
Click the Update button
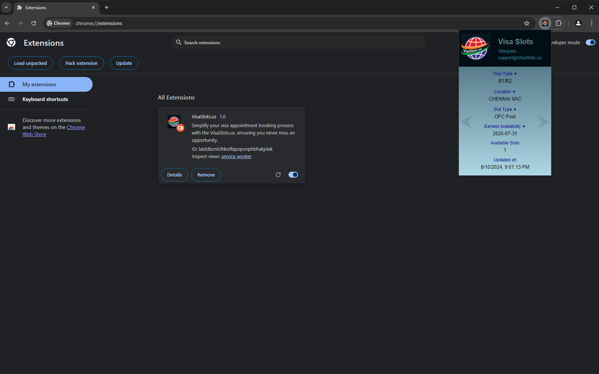pyautogui.click(x=124, y=63)
